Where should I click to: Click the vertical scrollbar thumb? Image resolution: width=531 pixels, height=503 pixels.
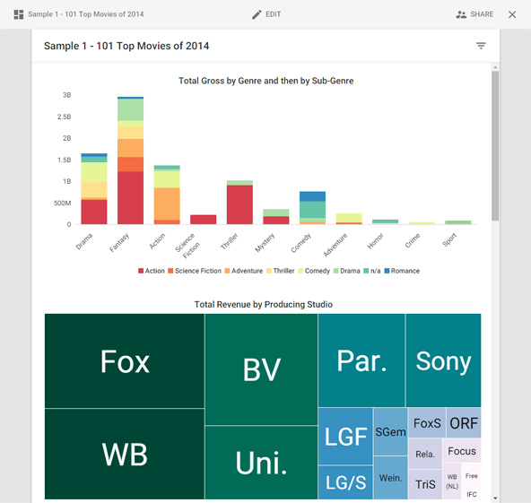pos(495,145)
